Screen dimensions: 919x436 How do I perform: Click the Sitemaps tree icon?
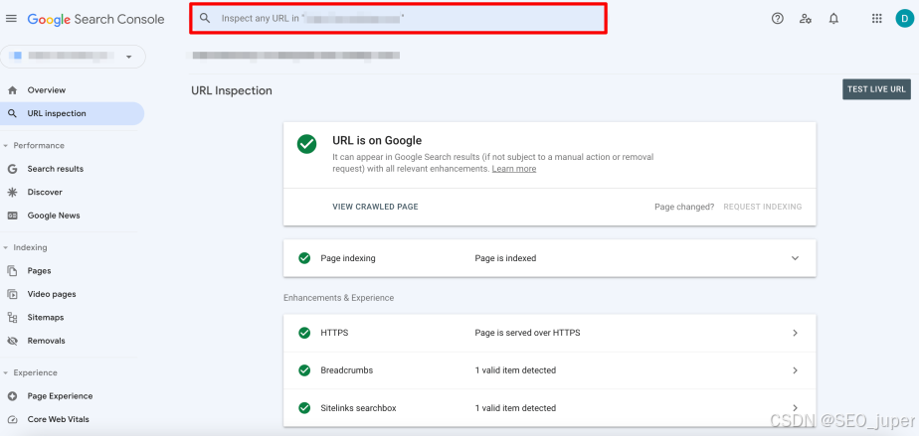(x=12, y=317)
